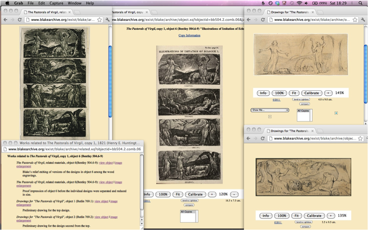Click the star in top-right Drawings window
This screenshot has height=230, width=368.
click(355, 20)
